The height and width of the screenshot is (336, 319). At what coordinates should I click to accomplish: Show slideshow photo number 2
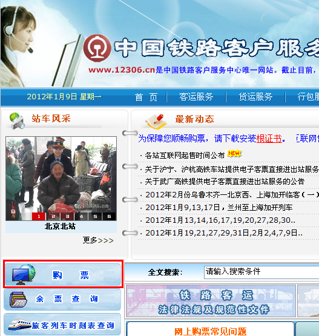(x=53, y=216)
